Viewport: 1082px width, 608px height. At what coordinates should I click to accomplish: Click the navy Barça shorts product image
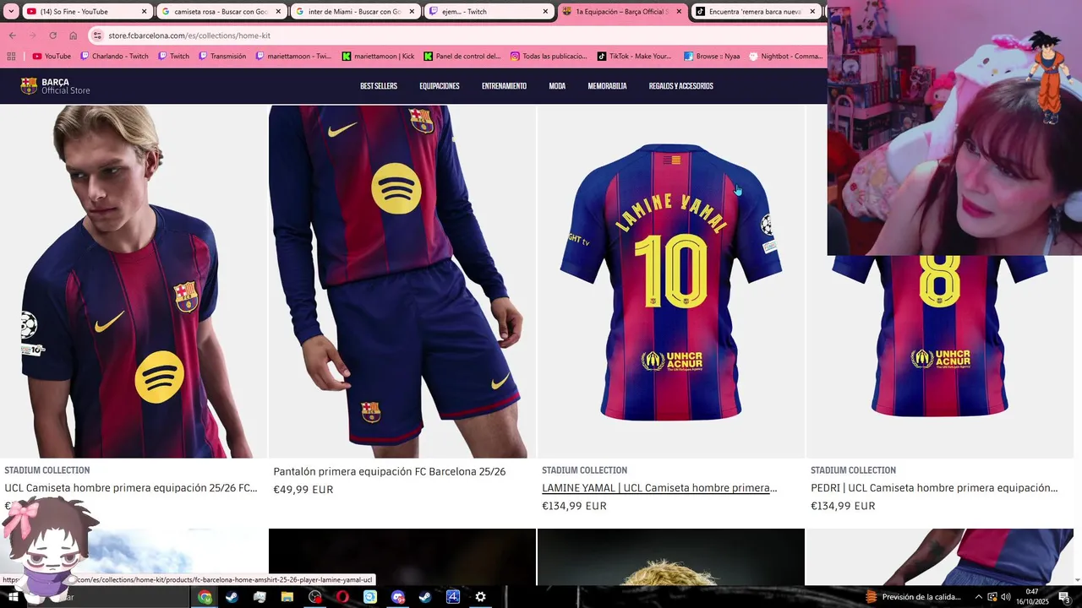(x=402, y=282)
